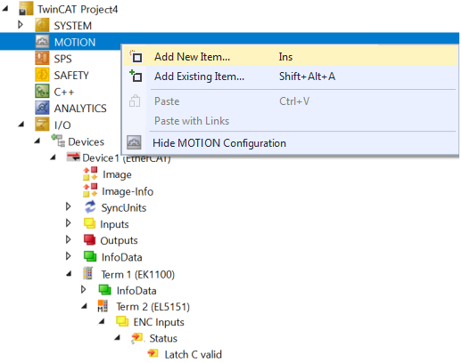Click the Latch C valid variable icon
The height and width of the screenshot is (363, 462).
pos(153,353)
